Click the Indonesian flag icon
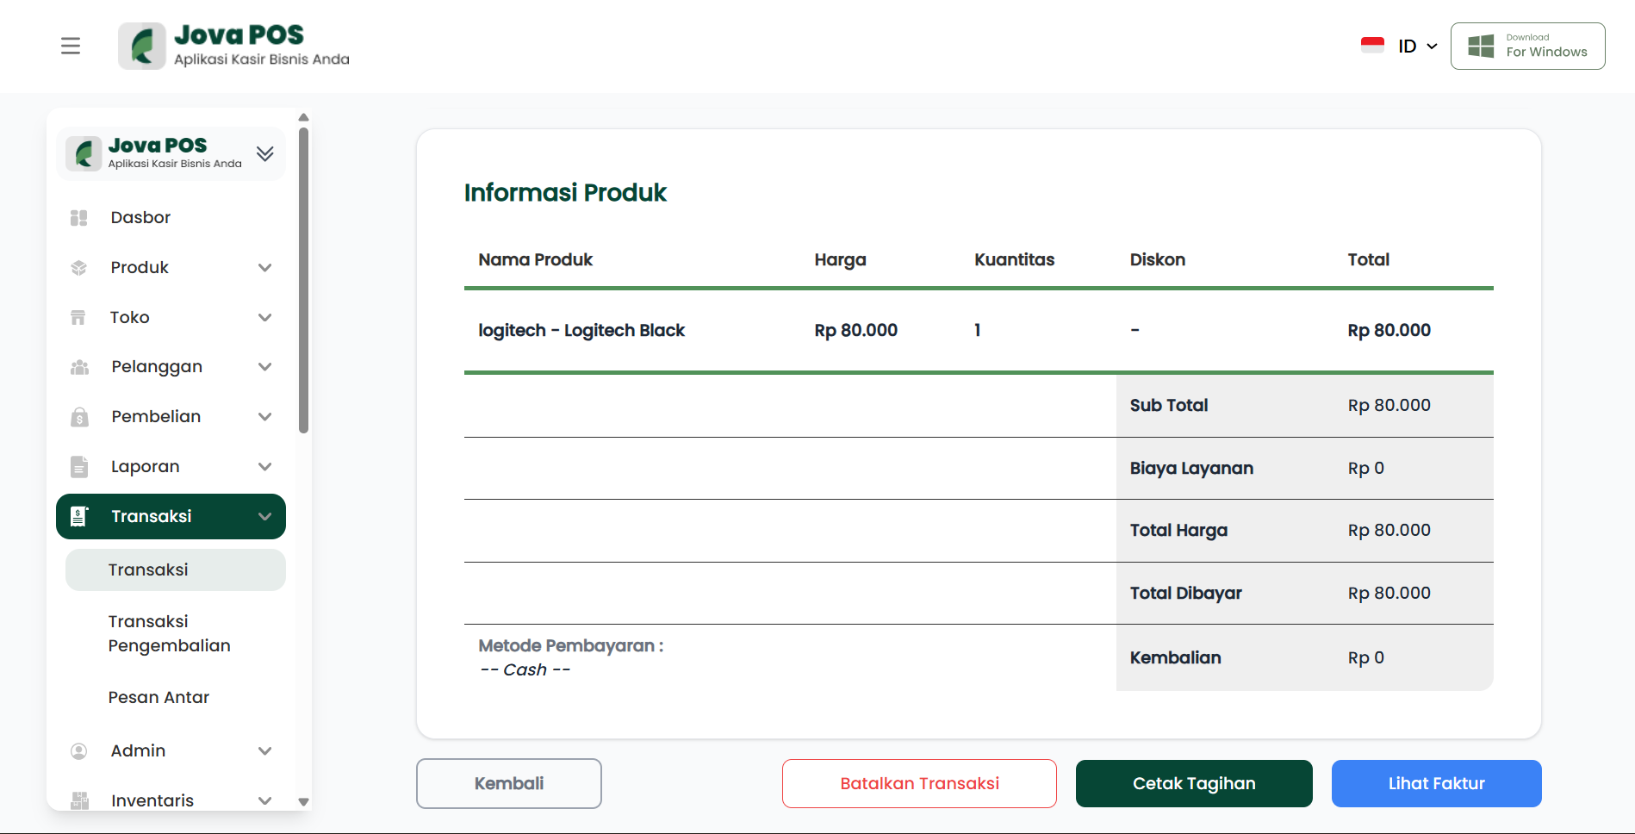 click(x=1372, y=46)
